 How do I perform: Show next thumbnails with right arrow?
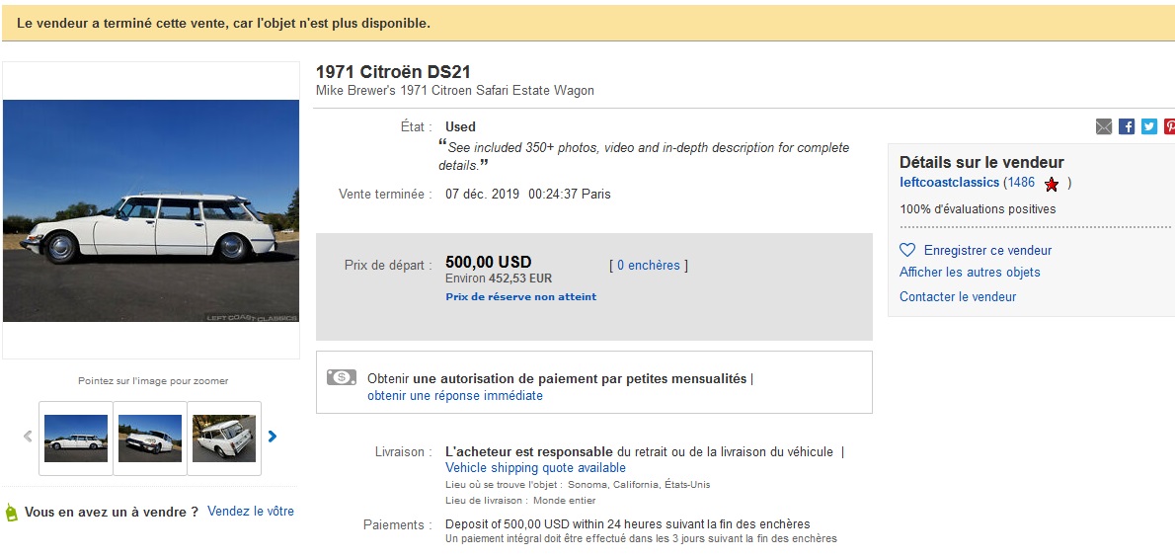tap(273, 436)
